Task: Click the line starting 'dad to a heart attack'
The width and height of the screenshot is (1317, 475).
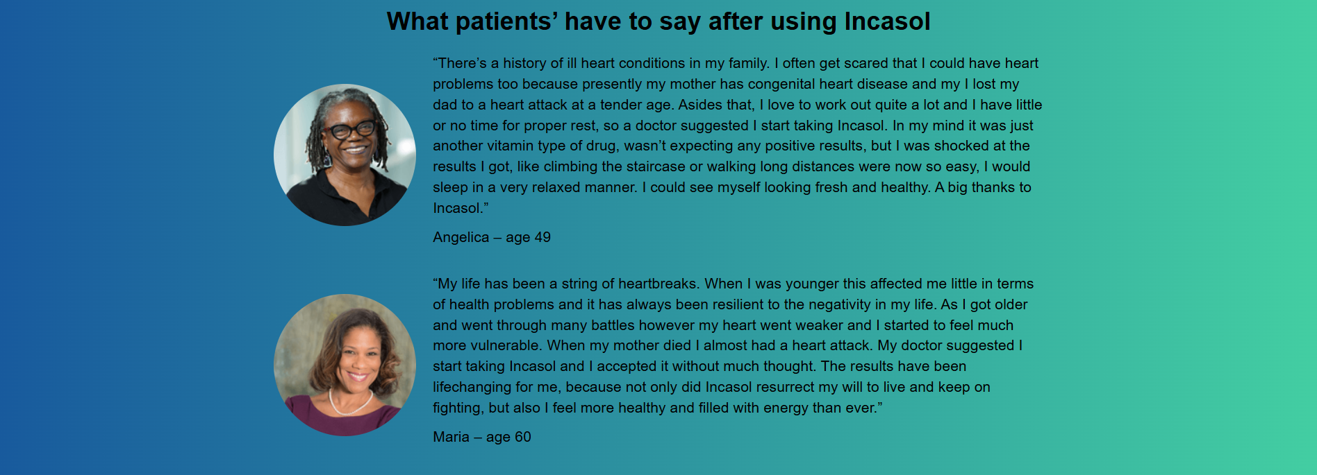Action: 738,105
